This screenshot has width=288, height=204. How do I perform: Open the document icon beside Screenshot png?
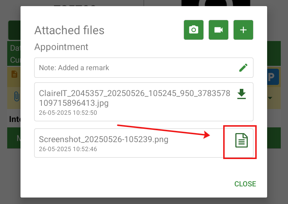pyautogui.click(x=241, y=140)
